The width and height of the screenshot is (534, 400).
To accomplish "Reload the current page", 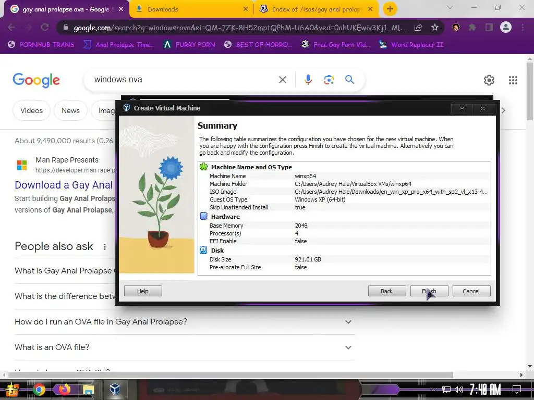I will pos(45,27).
